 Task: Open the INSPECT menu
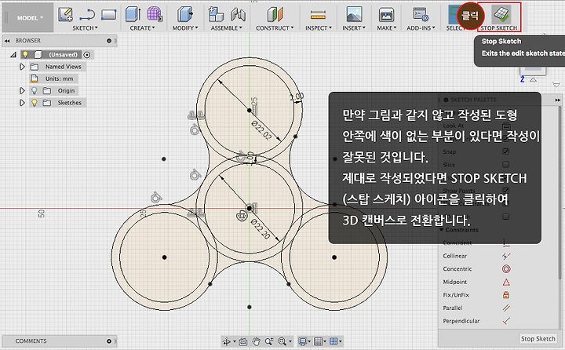click(x=319, y=27)
